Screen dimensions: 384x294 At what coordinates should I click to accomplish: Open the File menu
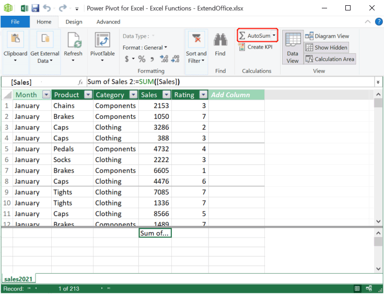(x=15, y=22)
